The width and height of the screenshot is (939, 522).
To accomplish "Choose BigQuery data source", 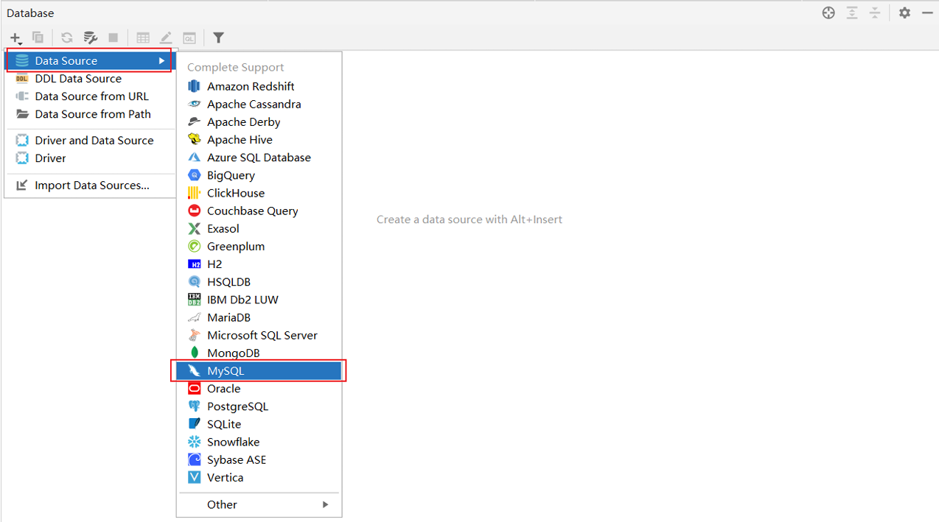I will pyautogui.click(x=259, y=175).
